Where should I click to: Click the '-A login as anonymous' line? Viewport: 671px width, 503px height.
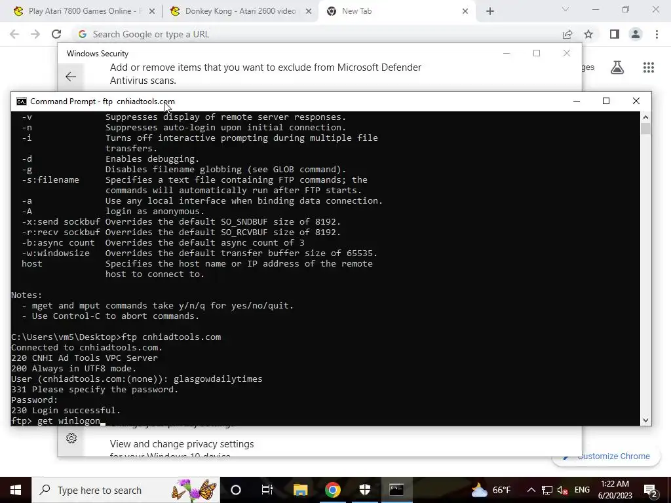pyautogui.click(x=113, y=212)
